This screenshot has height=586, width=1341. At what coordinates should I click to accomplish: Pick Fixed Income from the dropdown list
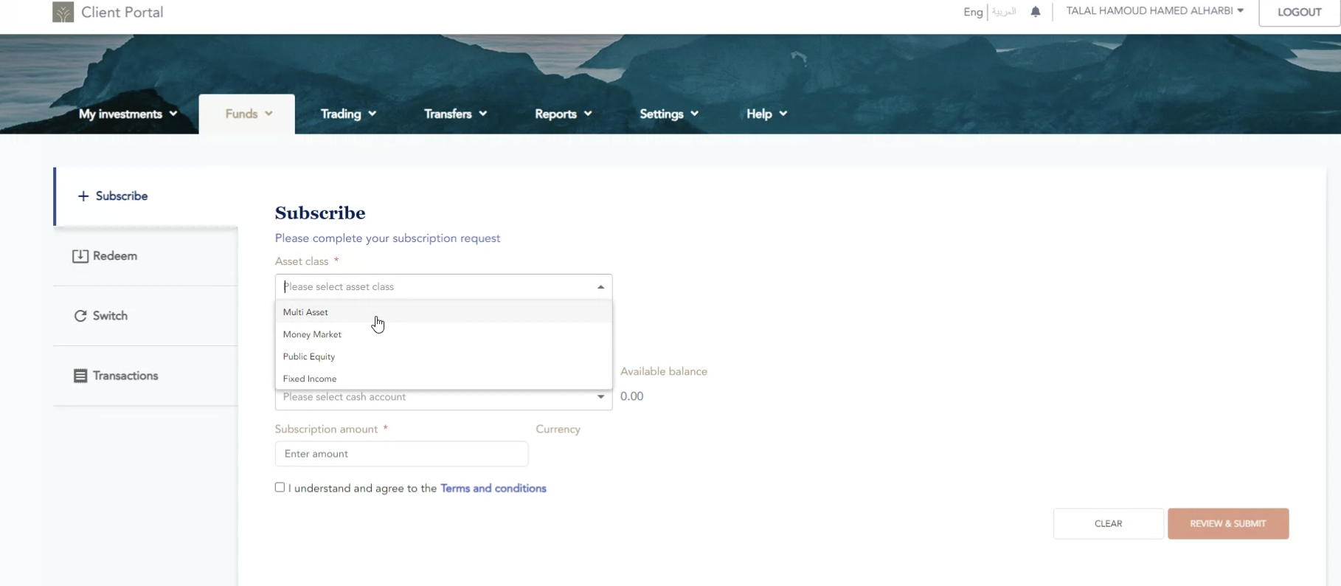[x=310, y=379]
